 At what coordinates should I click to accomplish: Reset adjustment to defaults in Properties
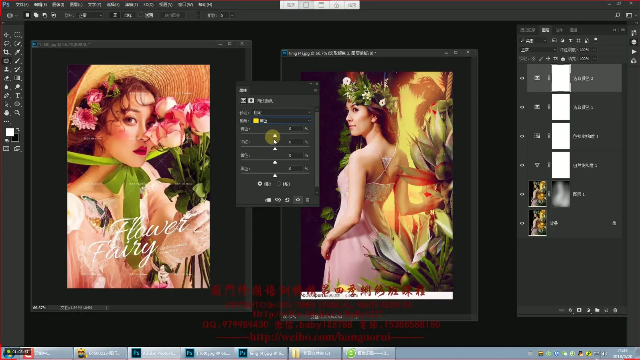click(288, 200)
